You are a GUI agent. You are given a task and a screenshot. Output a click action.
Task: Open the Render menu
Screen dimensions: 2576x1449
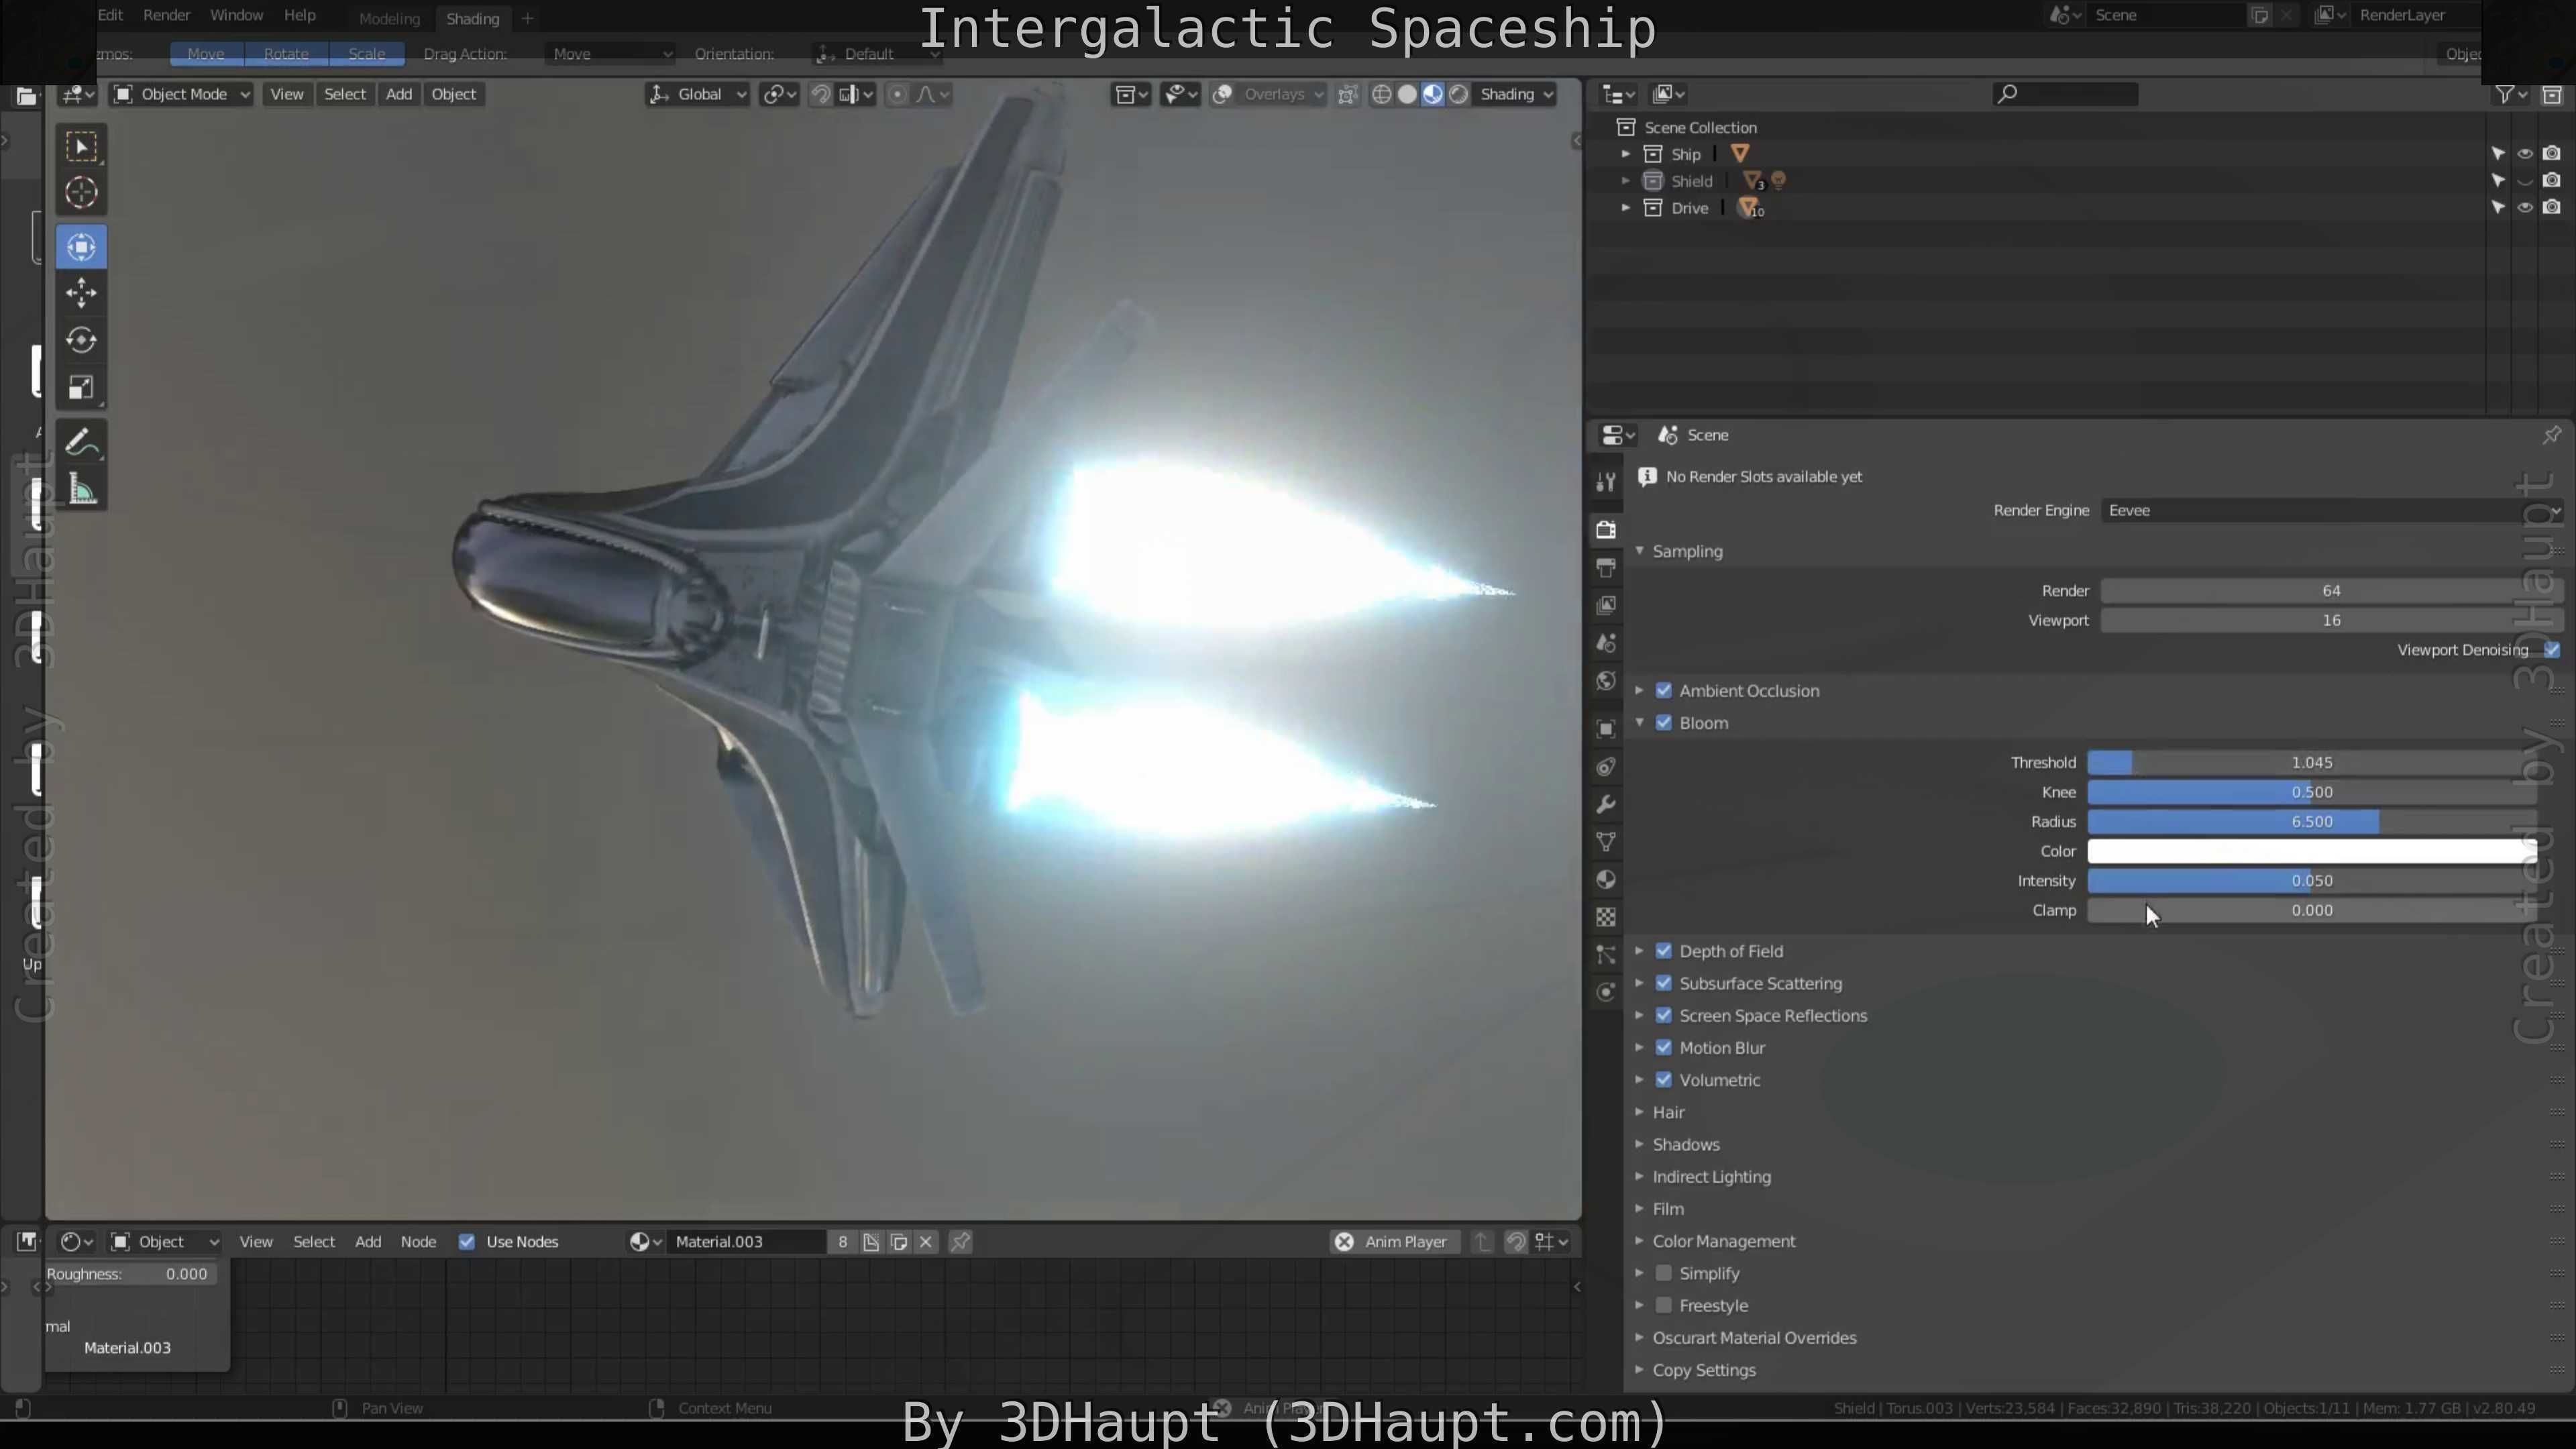[x=166, y=15]
